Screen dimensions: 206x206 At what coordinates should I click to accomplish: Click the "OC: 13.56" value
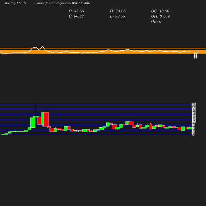(x=160, y=11)
